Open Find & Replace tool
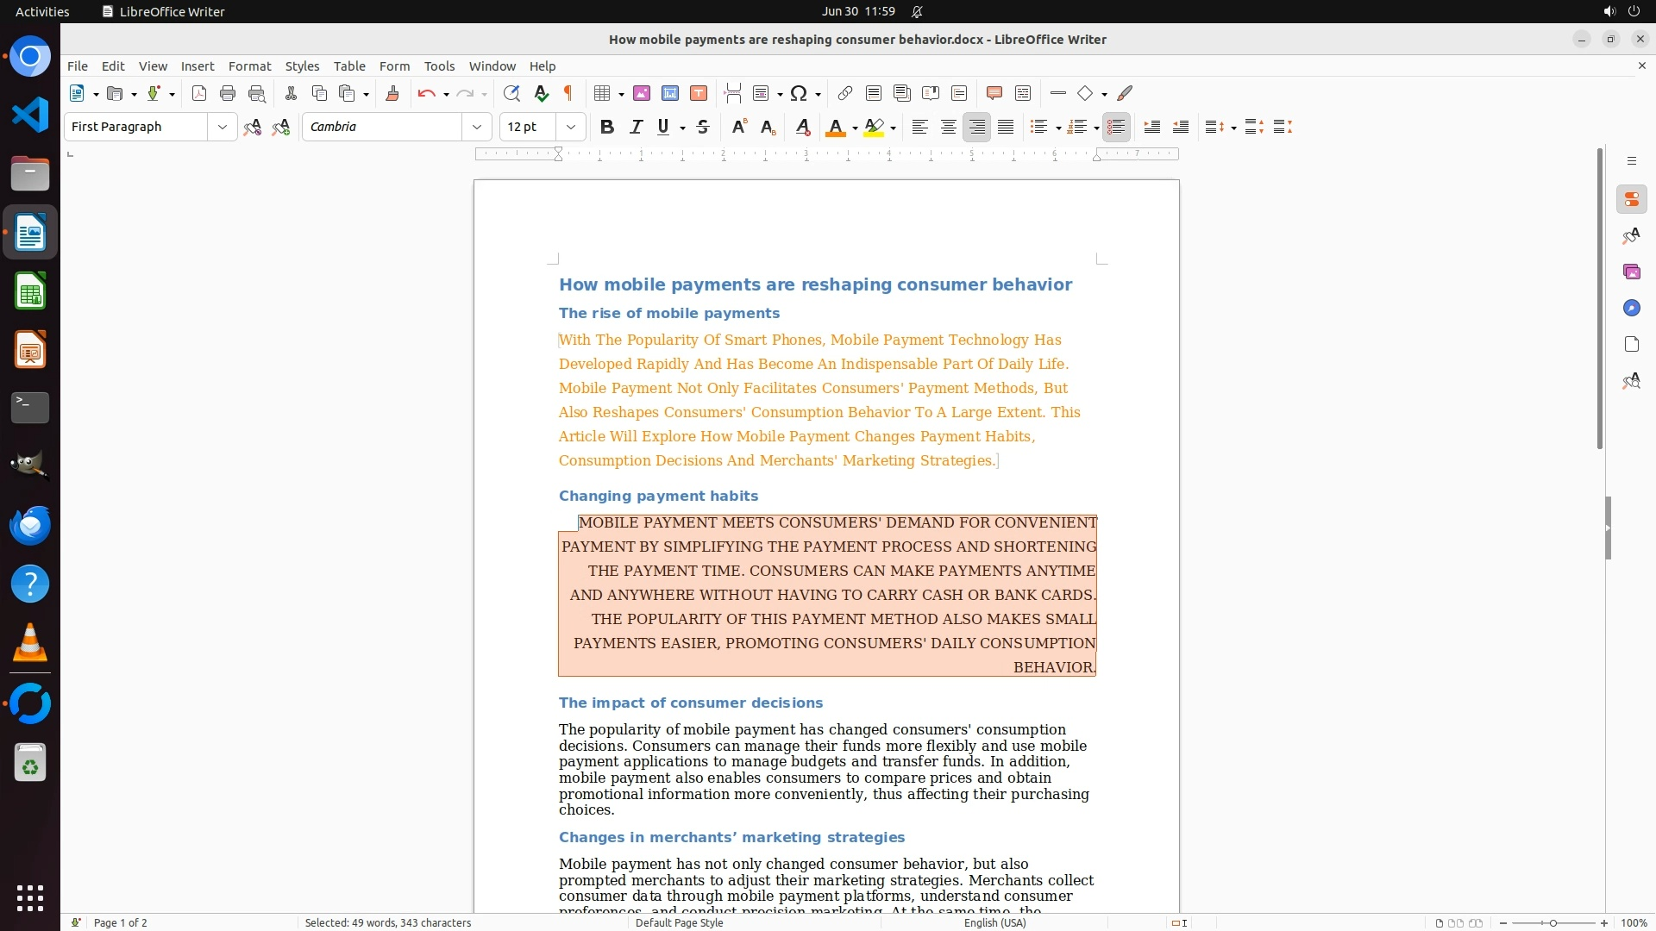Viewport: 1656px width, 931px height. click(x=511, y=93)
